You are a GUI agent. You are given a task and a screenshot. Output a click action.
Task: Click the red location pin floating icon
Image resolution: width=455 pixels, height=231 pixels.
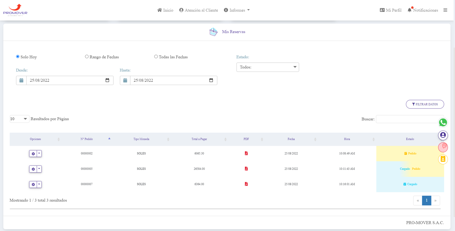click(x=443, y=147)
